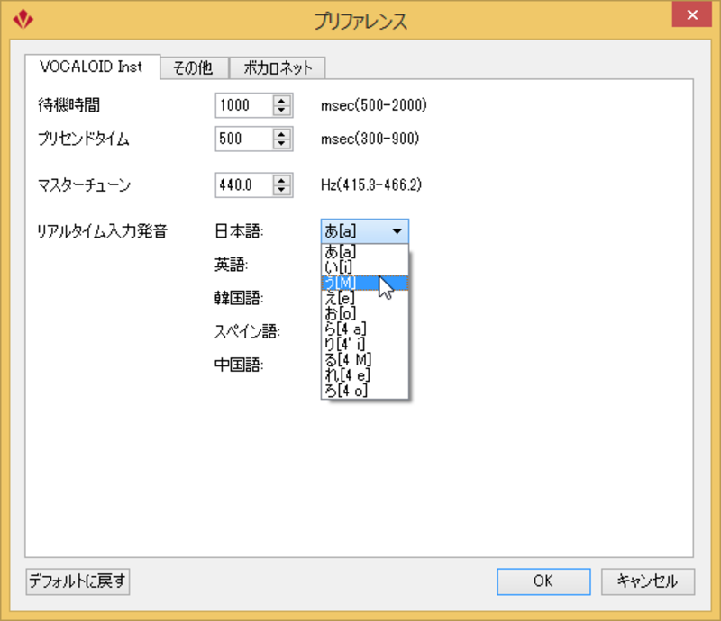The width and height of the screenshot is (721, 621).
Task: Close the プリファレンス dialog window
Action: tap(692, 14)
